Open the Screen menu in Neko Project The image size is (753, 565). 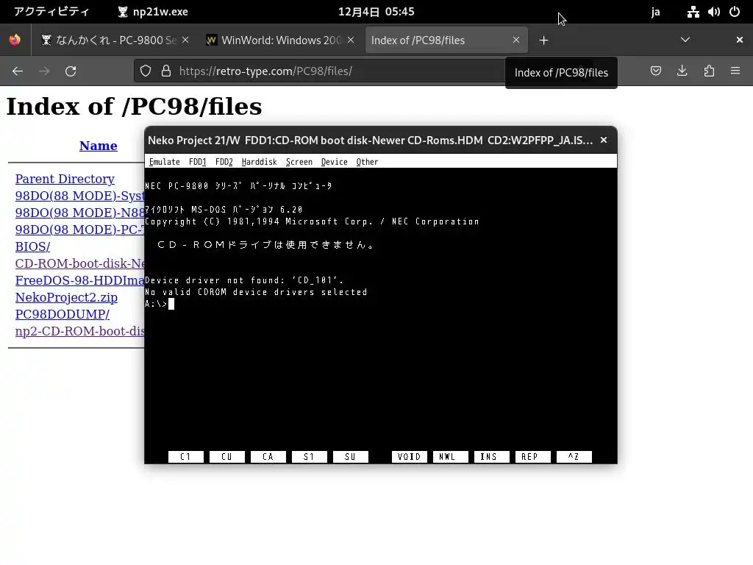point(299,162)
